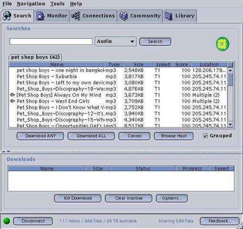Open the Audio media type dropdown
The image size is (243, 229).
coord(116,42)
